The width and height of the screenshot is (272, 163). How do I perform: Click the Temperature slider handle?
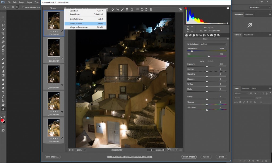pos(192,51)
